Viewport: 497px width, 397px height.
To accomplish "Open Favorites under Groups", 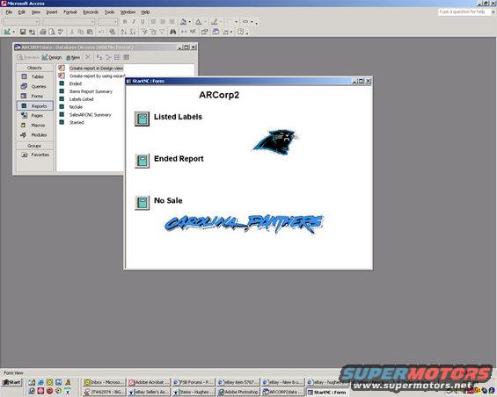I will pyautogui.click(x=34, y=155).
